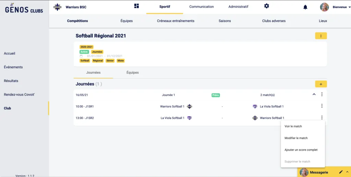Open the dashboard grid icon
The width and height of the screenshot is (351, 177).
(136, 6)
